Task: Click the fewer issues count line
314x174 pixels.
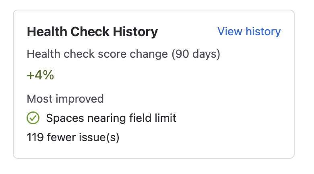Action: (73, 138)
